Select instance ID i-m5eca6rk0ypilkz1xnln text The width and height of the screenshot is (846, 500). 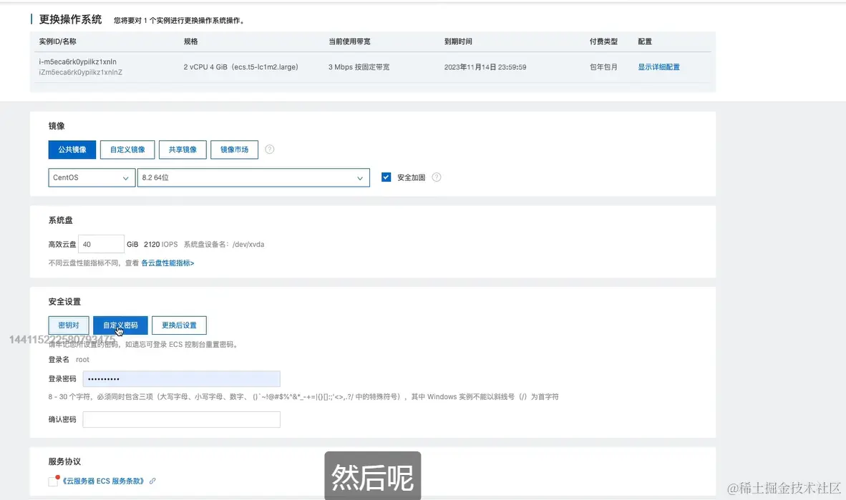[78, 62]
